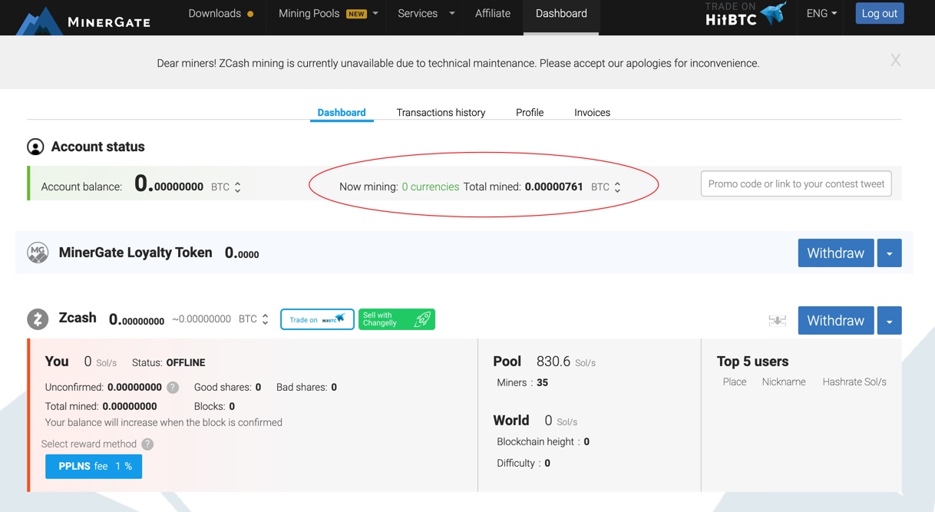Click the NEW badge on Mining Pools

(356, 14)
